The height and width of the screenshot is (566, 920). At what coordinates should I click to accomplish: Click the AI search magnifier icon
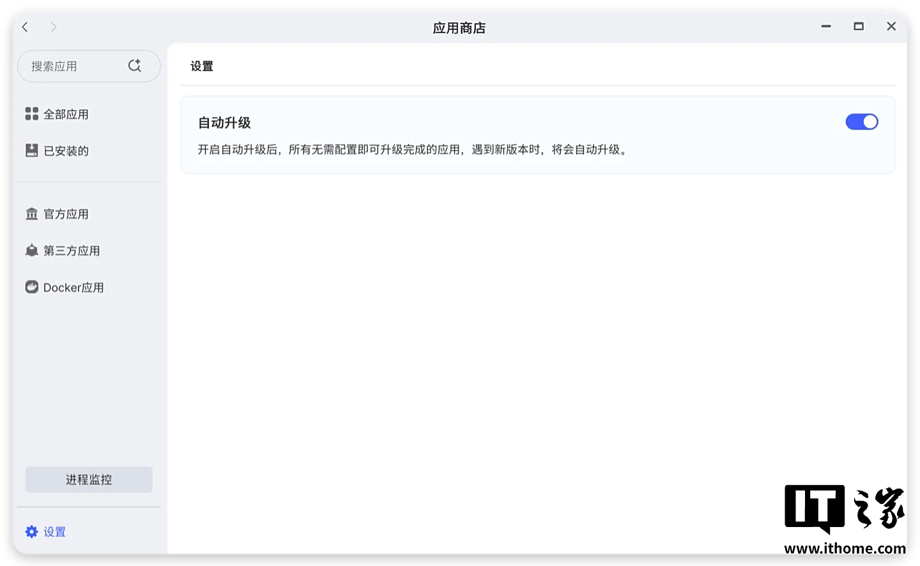tap(135, 66)
